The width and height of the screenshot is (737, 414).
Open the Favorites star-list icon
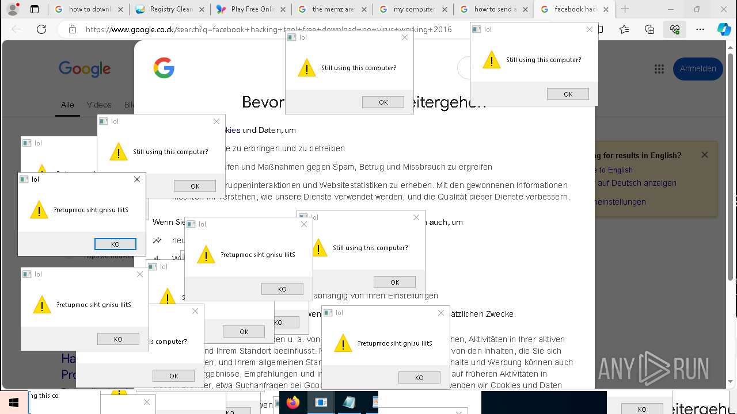click(624, 29)
